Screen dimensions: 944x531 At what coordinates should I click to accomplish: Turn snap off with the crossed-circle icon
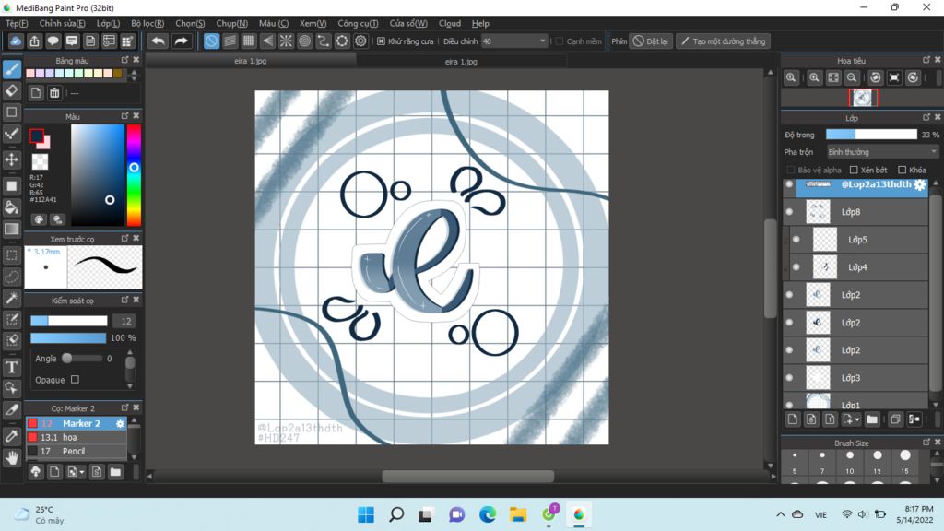[211, 41]
